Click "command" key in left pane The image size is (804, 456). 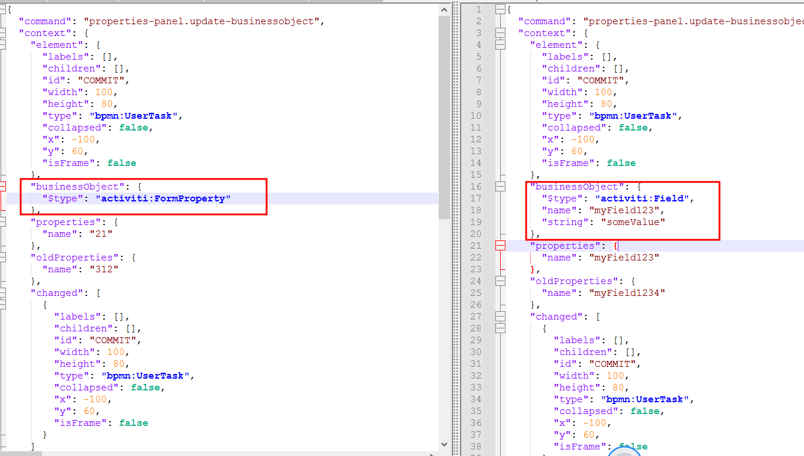tap(46, 21)
